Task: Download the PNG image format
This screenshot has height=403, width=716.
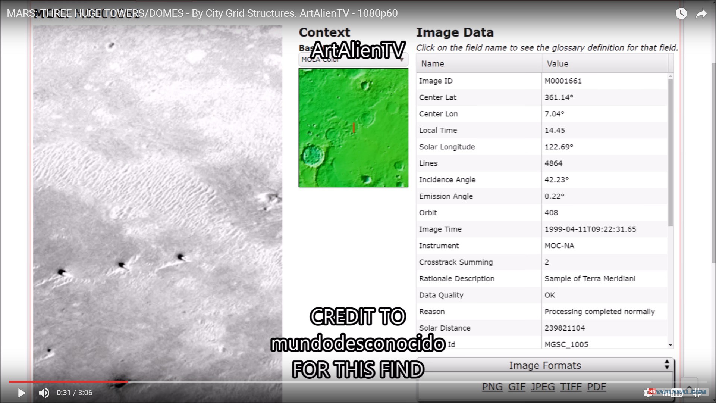Action: tap(492, 387)
